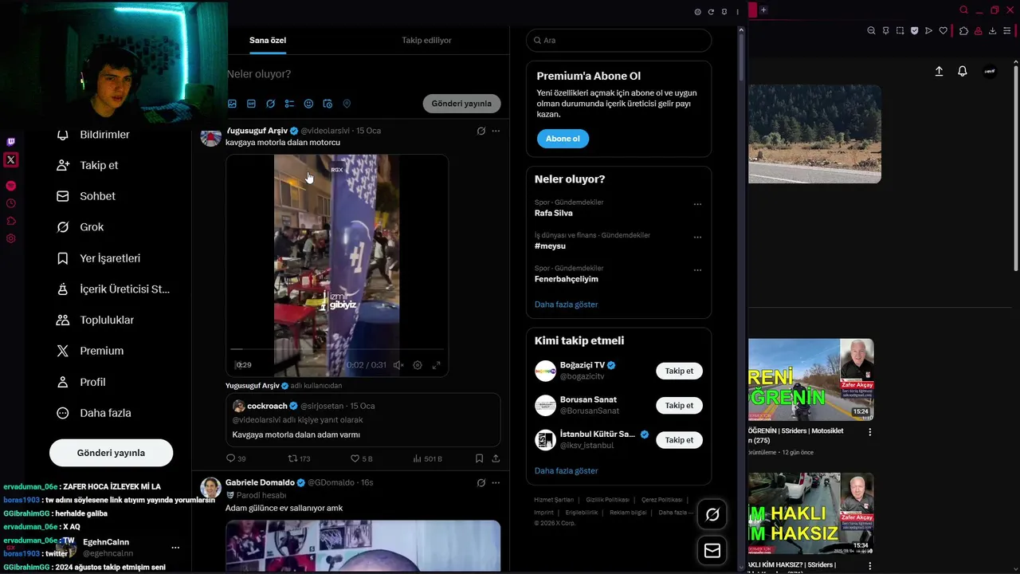The image size is (1020, 574).
Task: View analytics of 501 B views post
Action: 427,458
